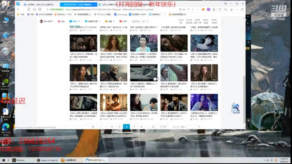Open the zombie face video 06:56

(114, 73)
